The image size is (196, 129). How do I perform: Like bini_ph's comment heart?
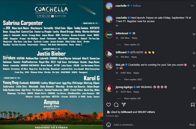194,66
